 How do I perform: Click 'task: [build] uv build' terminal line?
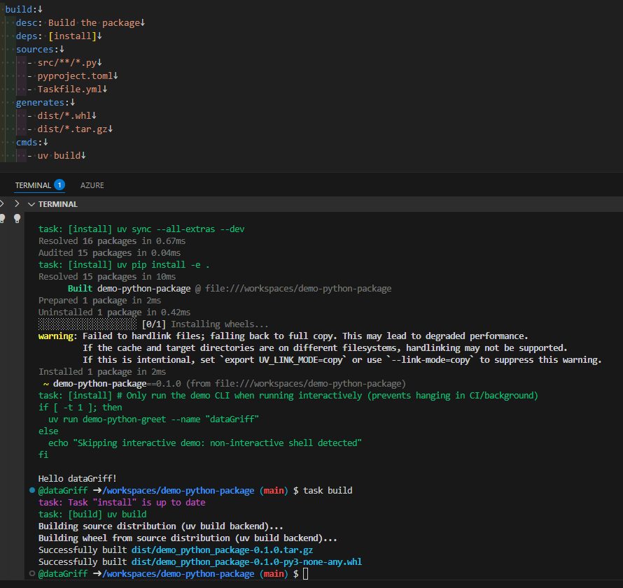tap(92, 514)
